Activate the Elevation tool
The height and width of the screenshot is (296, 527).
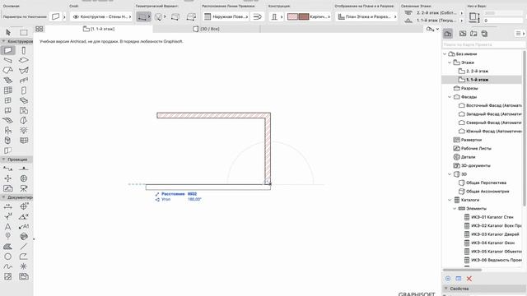click(x=24, y=169)
